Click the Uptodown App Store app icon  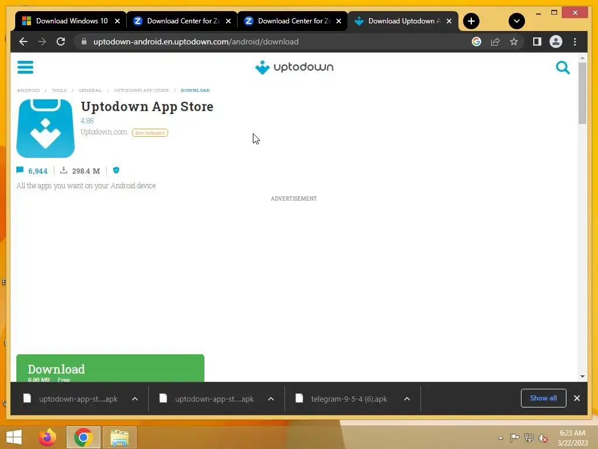46,128
